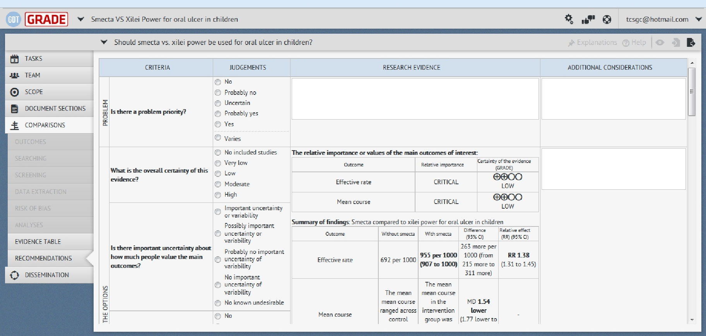Open the Dissemination section
The width and height of the screenshot is (706, 336).
pyautogui.click(x=49, y=275)
